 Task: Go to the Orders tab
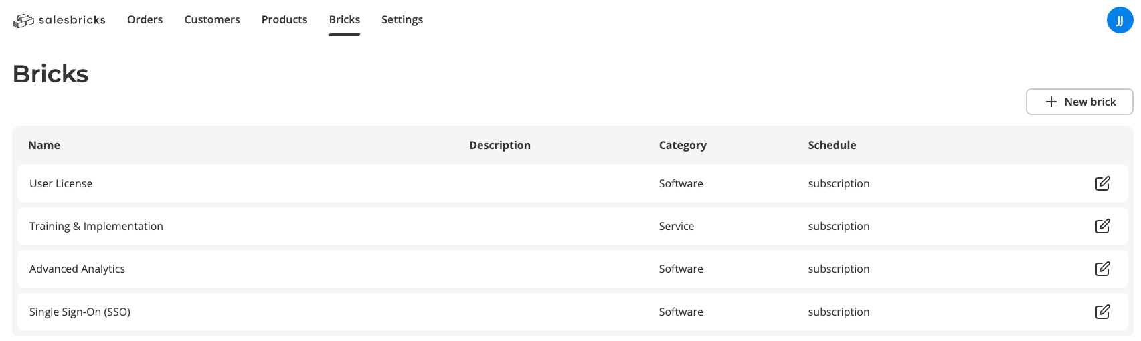(x=145, y=20)
